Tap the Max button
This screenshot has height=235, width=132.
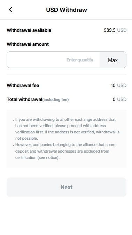pyautogui.click(x=113, y=60)
